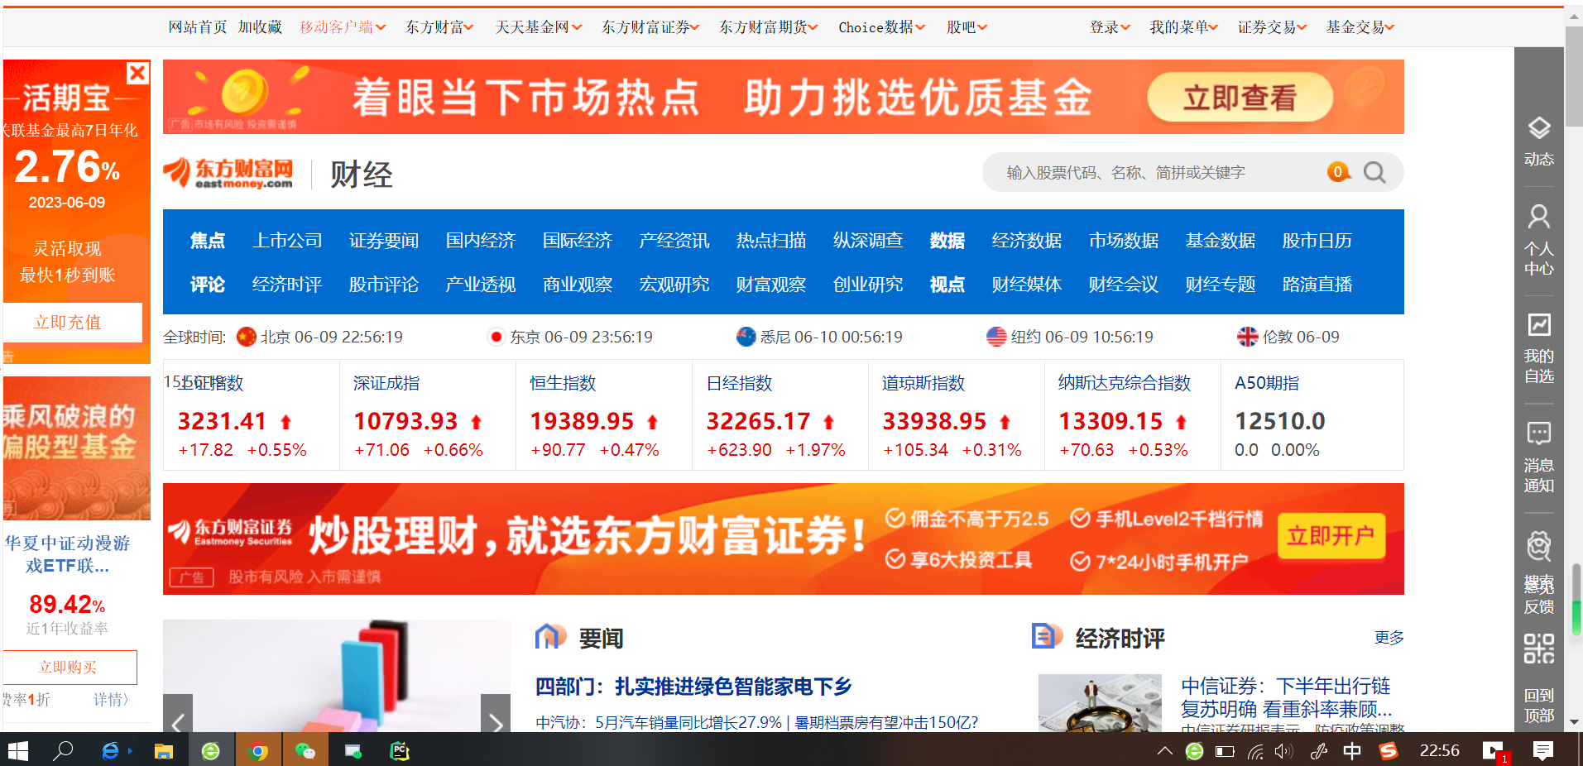Open Windows taskbar search
This screenshot has width=1583, height=766.
click(x=63, y=750)
